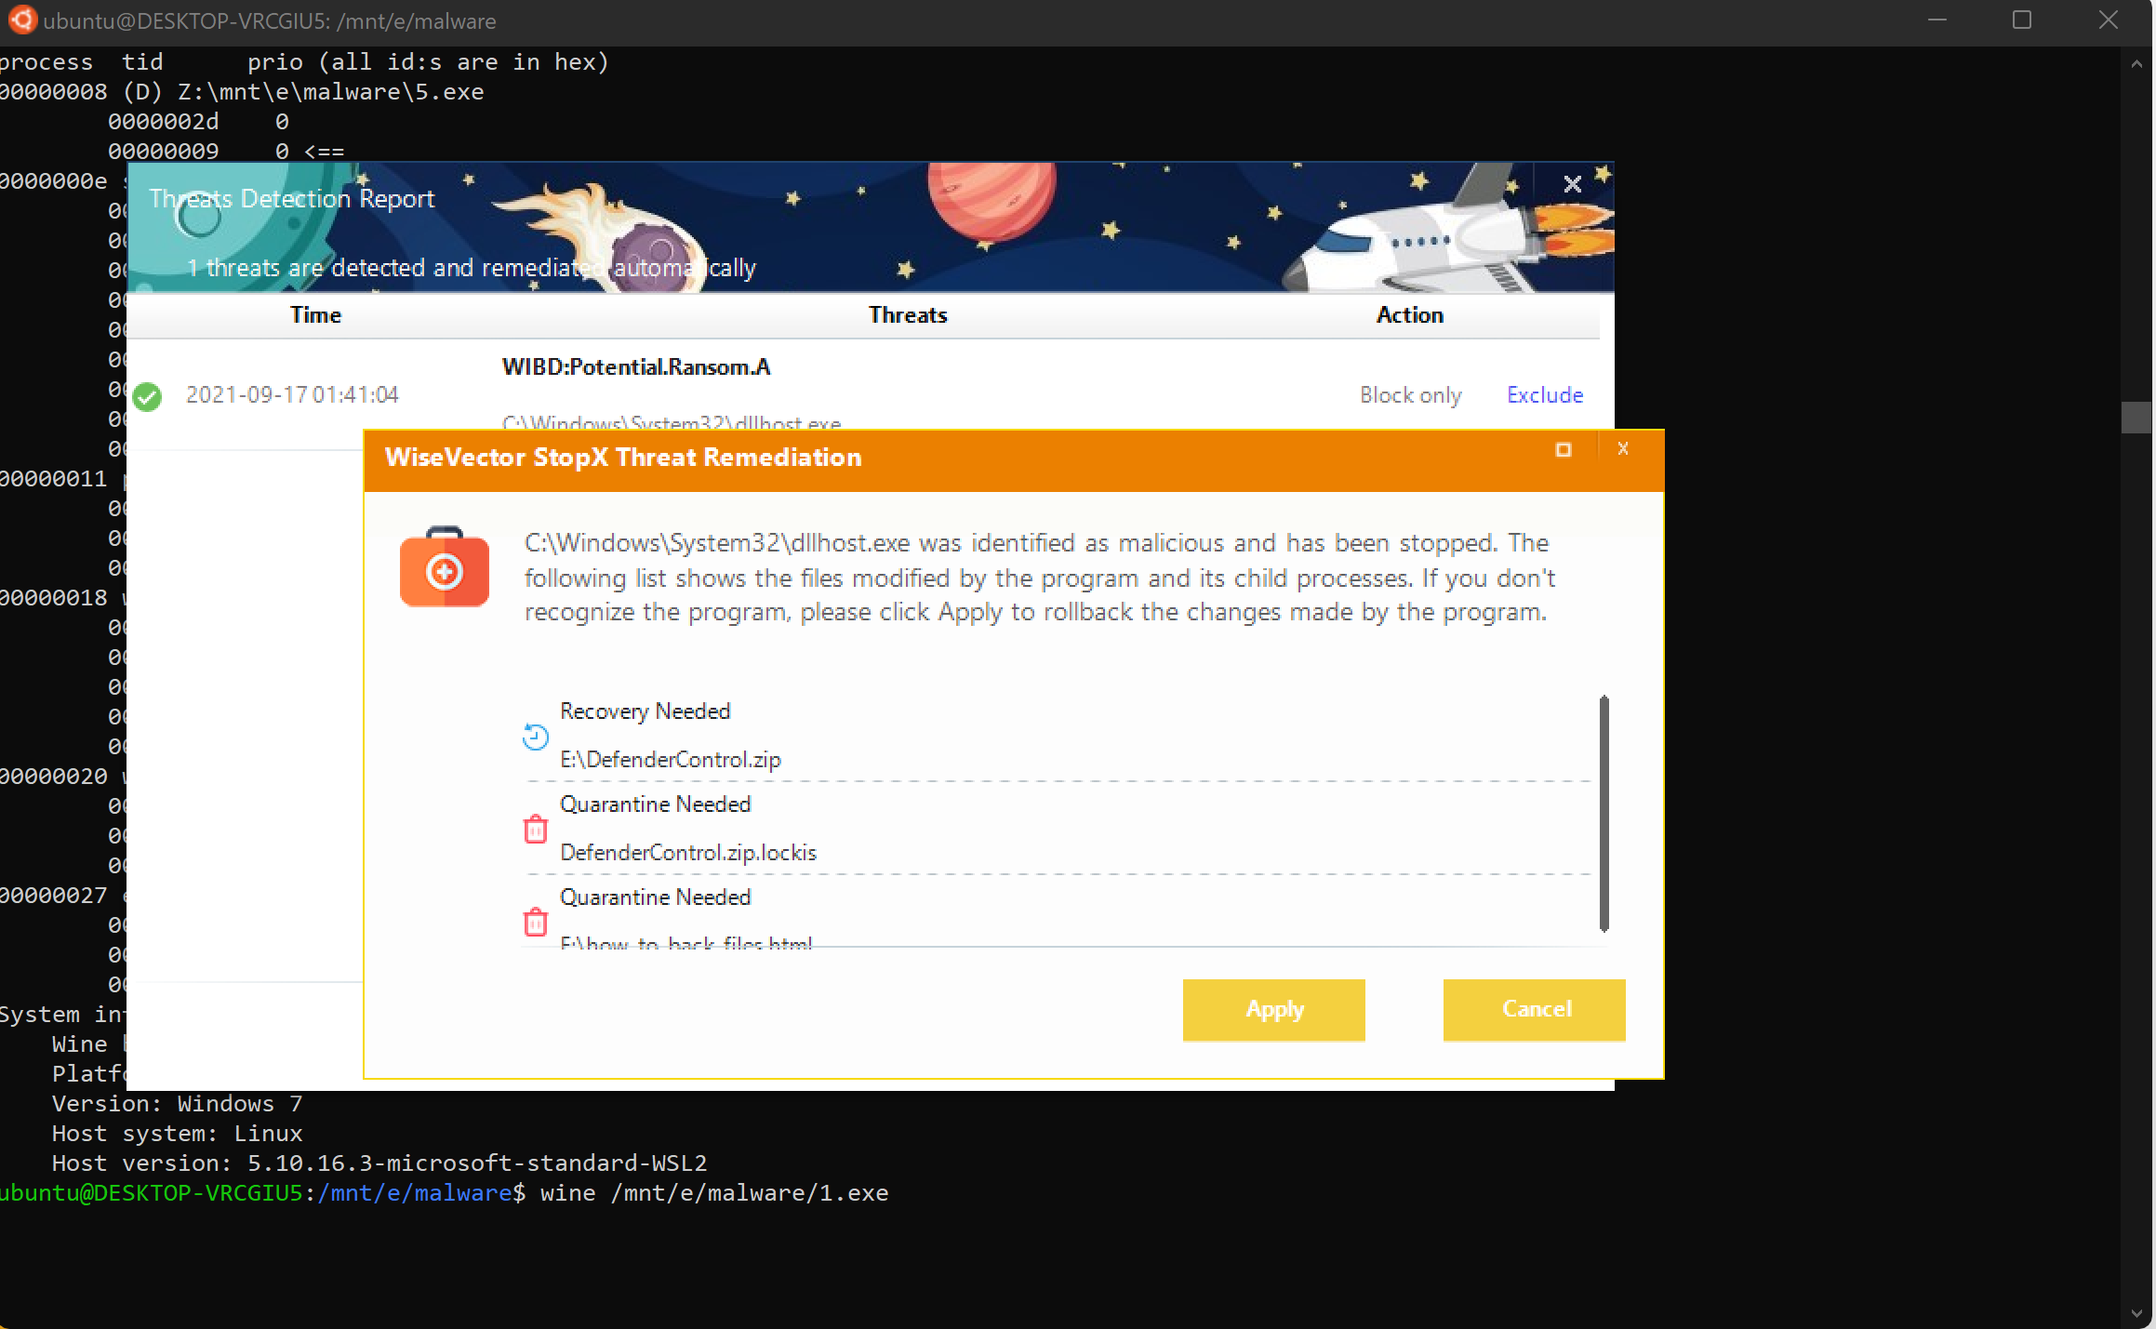Click the orange first-aid kit icon

tap(444, 569)
